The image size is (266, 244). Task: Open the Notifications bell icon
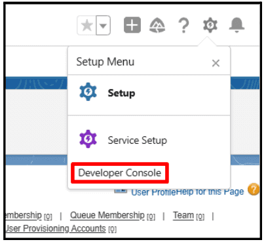pyautogui.click(x=237, y=25)
